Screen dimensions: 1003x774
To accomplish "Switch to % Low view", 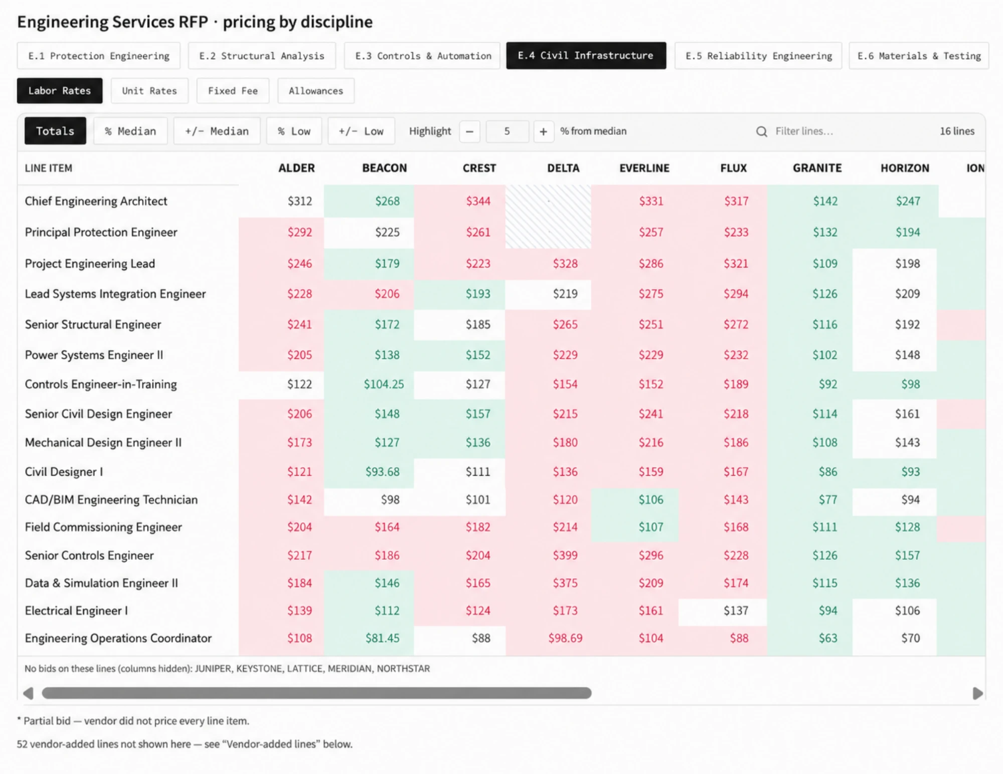I will coord(294,131).
